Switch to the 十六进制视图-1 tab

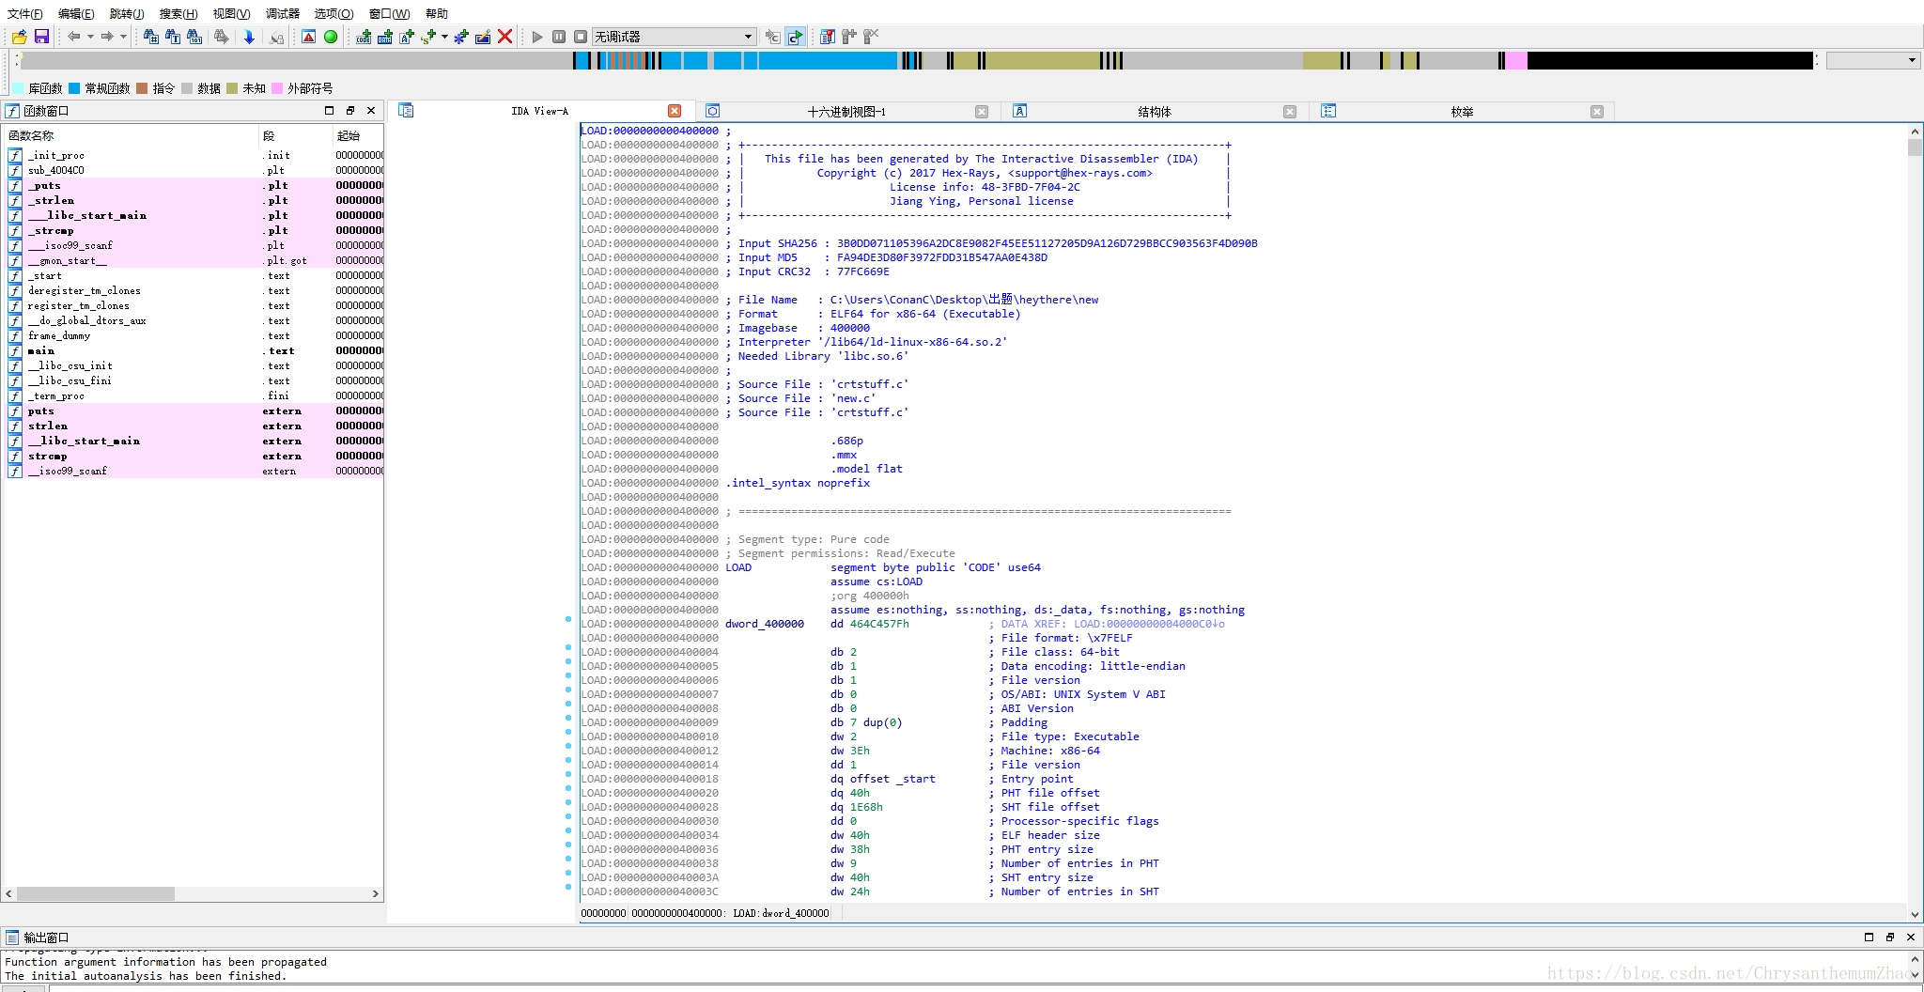pos(846,111)
